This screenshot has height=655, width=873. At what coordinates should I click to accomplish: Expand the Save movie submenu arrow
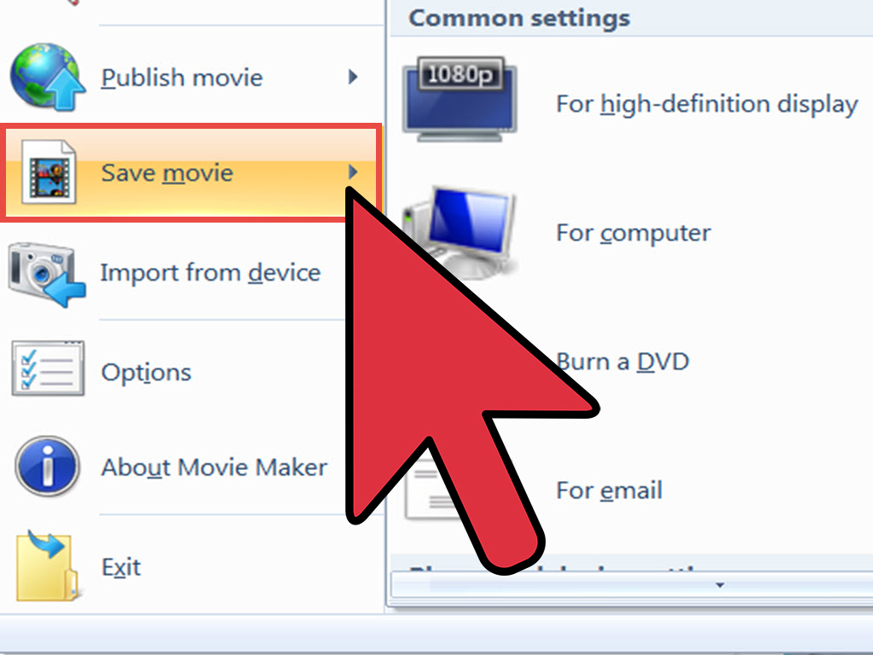(352, 172)
